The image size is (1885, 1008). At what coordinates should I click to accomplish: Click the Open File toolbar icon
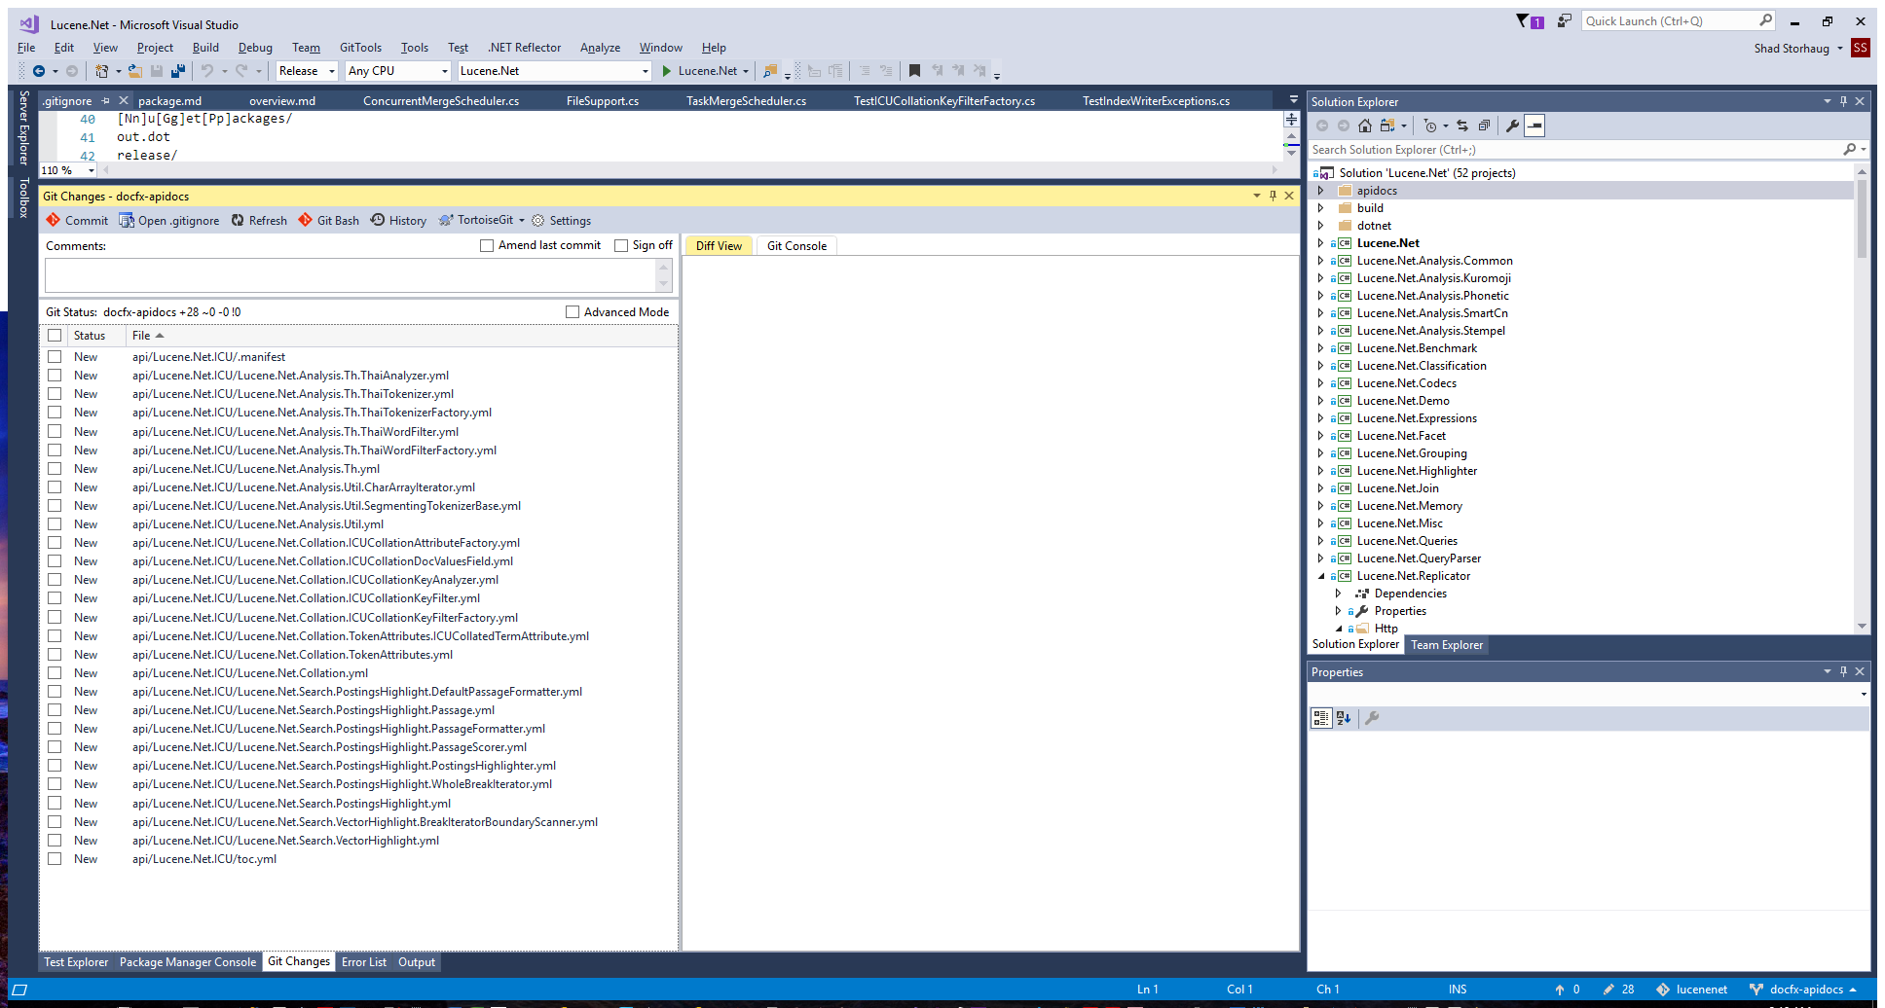coord(135,71)
